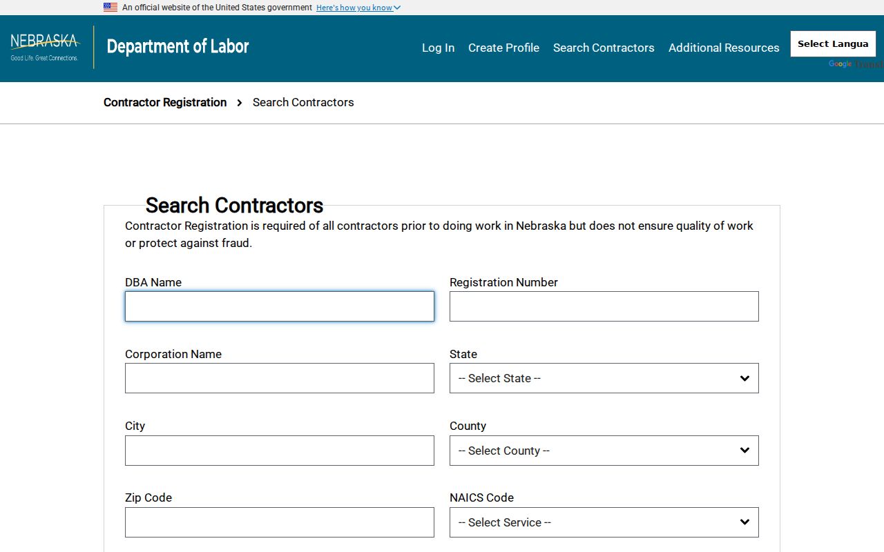This screenshot has width=884, height=552.
Task: Click the Zip Code label
Action: (148, 497)
